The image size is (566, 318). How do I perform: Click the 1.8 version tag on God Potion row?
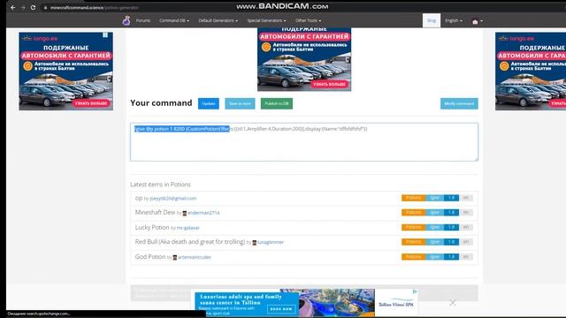(451, 257)
